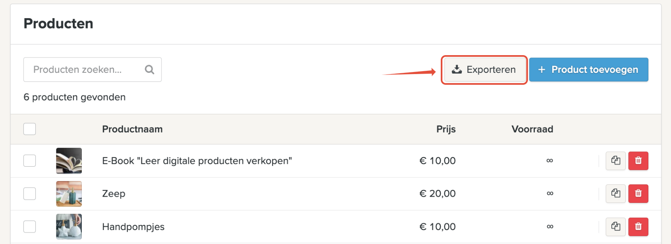The width and height of the screenshot is (671, 244).
Task: Tick the Handpompjes row checkbox
Action: [x=30, y=227]
